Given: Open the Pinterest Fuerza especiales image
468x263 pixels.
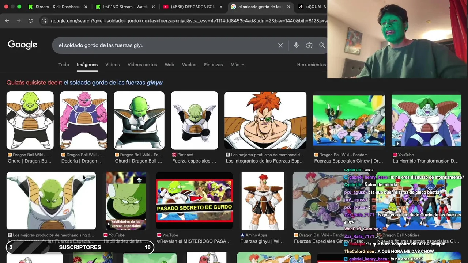Looking at the screenshot, I should pos(195,121).
